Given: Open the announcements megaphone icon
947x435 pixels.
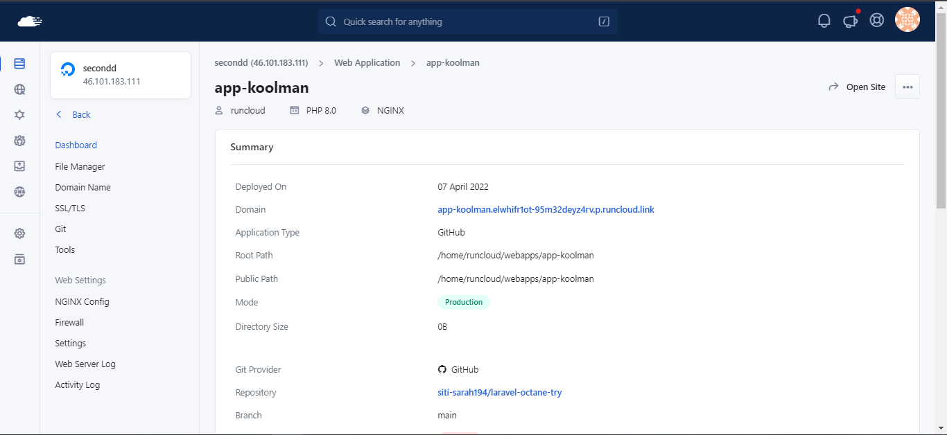Looking at the screenshot, I should click(x=851, y=21).
